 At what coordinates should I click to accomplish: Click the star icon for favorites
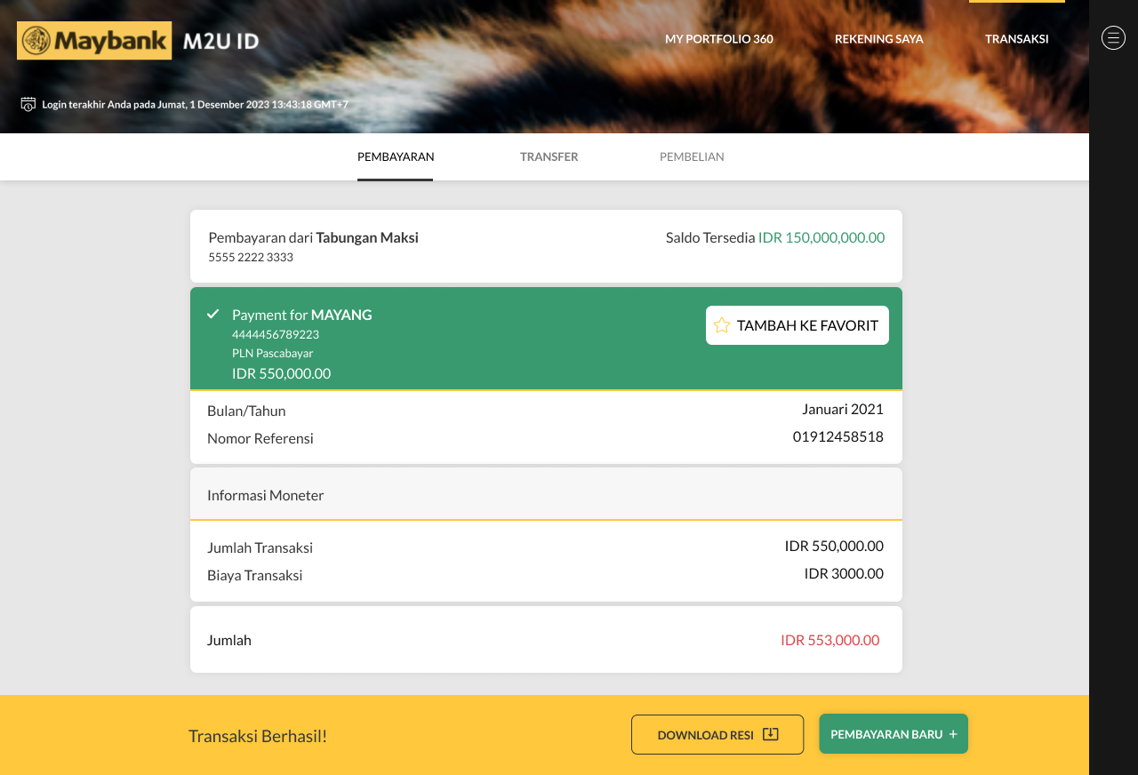pyautogui.click(x=722, y=325)
